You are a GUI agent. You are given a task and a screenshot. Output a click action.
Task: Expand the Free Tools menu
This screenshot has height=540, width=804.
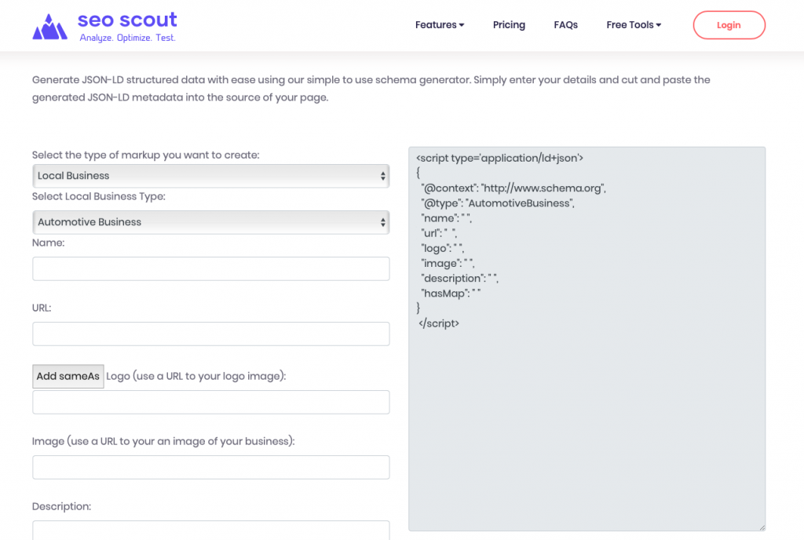click(x=633, y=25)
